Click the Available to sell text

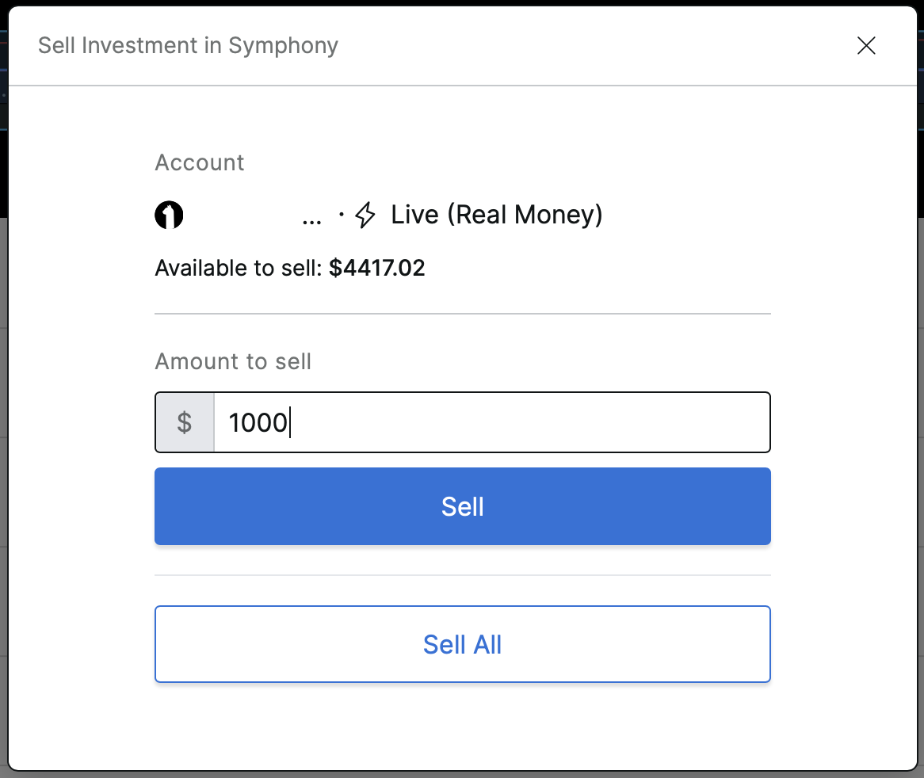coord(239,268)
